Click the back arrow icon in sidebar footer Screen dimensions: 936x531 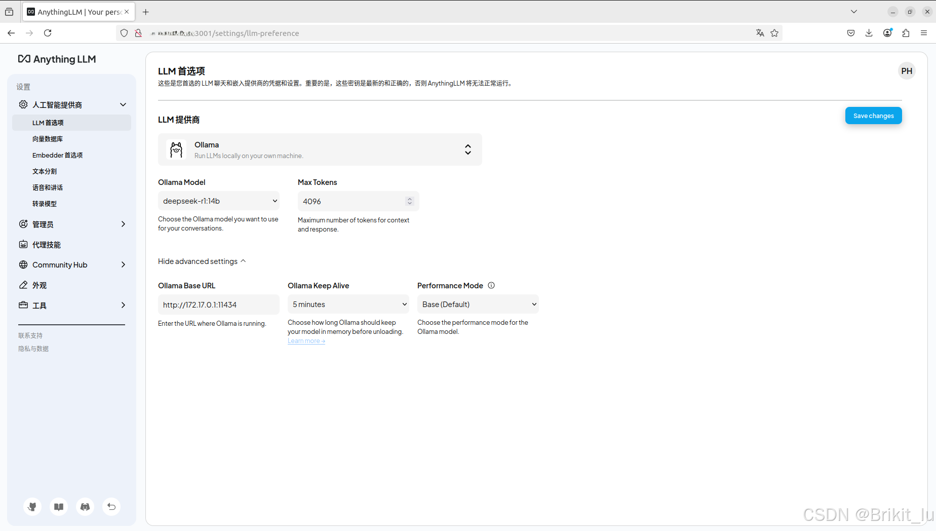[x=111, y=507]
